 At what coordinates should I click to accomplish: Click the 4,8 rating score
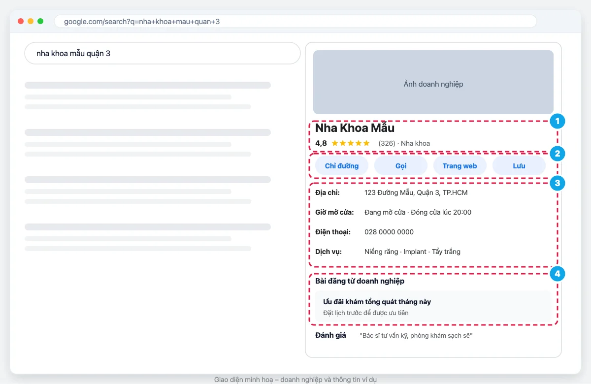pos(321,143)
